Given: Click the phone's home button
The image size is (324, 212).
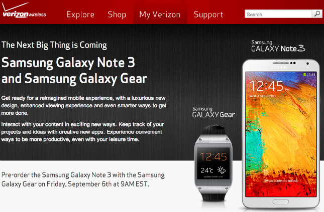Looking at the screenshot, I should pos(281,201).
